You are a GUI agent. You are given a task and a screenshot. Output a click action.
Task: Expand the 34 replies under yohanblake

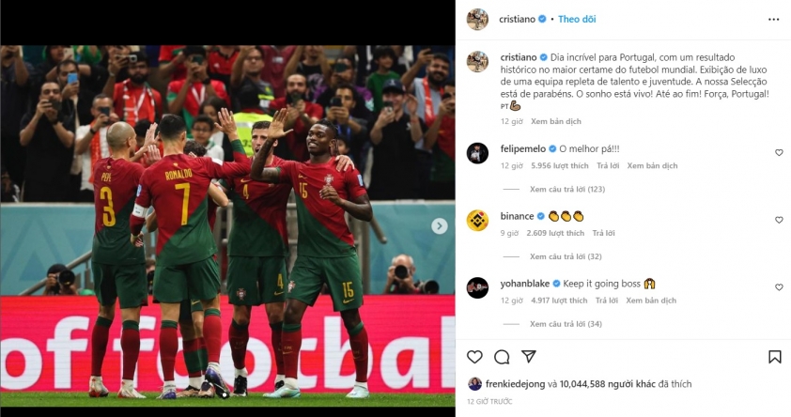(x=566, y=324)
